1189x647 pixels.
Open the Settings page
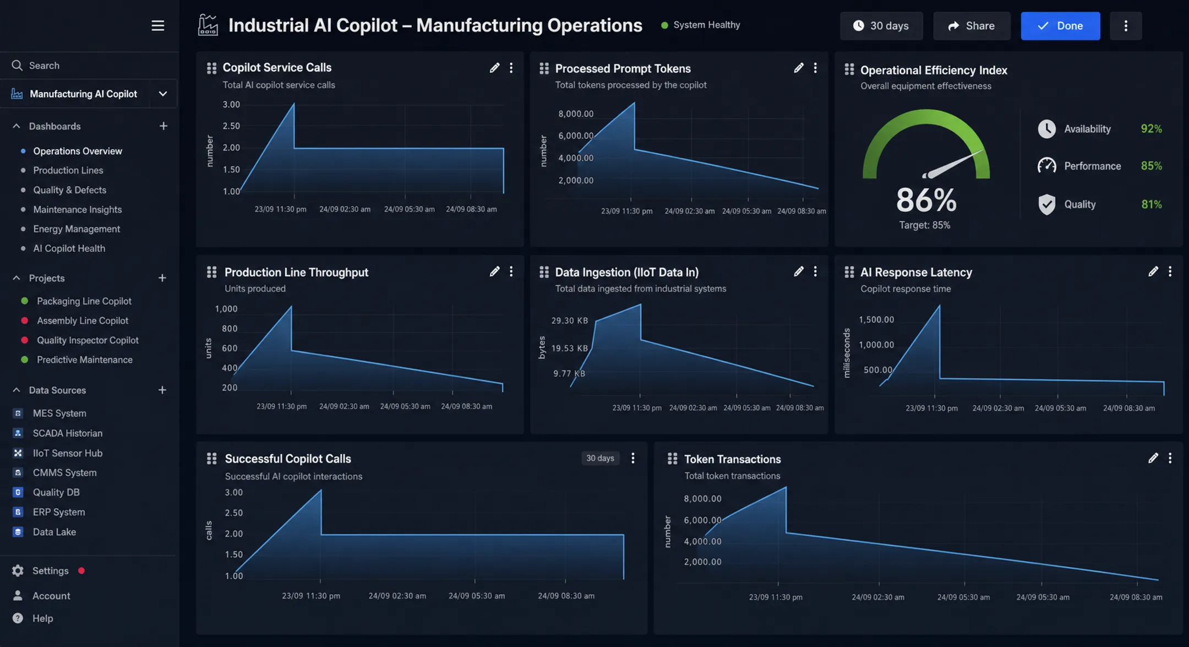(50, 571)
